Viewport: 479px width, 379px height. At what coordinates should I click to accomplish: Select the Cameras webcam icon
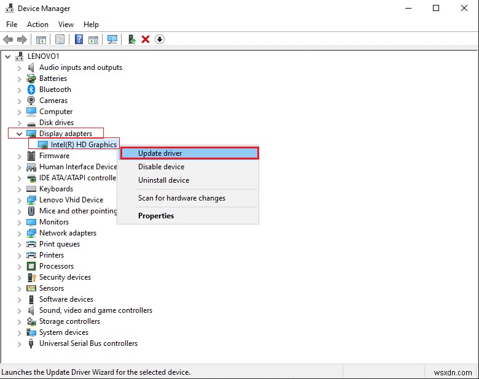[31, 101]
